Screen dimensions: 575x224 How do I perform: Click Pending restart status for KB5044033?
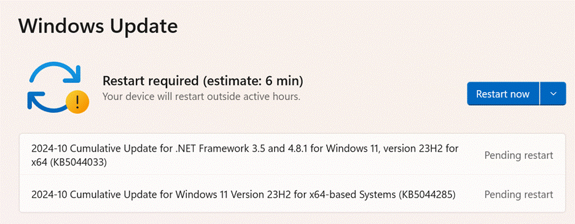click(518, 155)
